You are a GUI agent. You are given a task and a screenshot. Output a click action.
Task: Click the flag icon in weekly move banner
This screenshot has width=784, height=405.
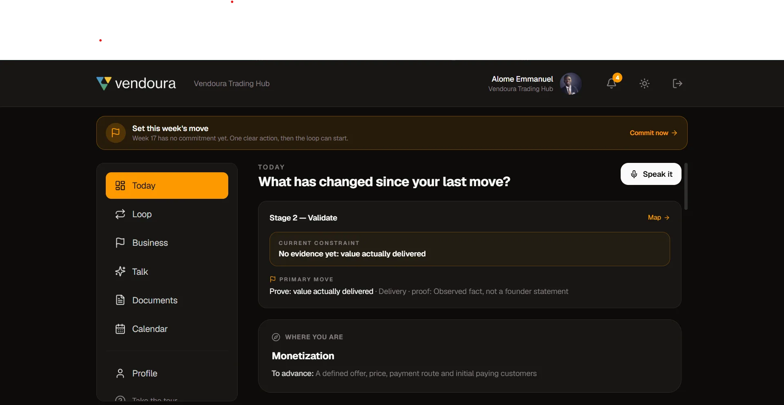[x=116, y=133]
